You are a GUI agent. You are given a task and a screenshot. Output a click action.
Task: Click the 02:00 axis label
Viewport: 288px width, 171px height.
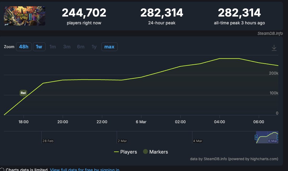click(x=180, y=122)
